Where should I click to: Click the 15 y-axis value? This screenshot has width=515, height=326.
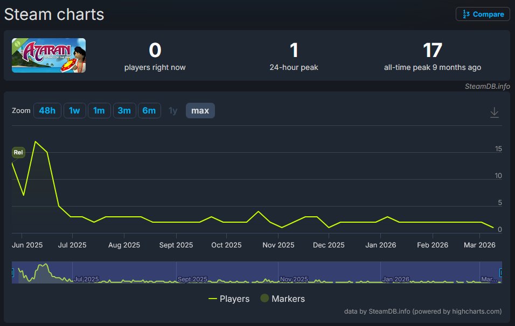tap(498, 149)
